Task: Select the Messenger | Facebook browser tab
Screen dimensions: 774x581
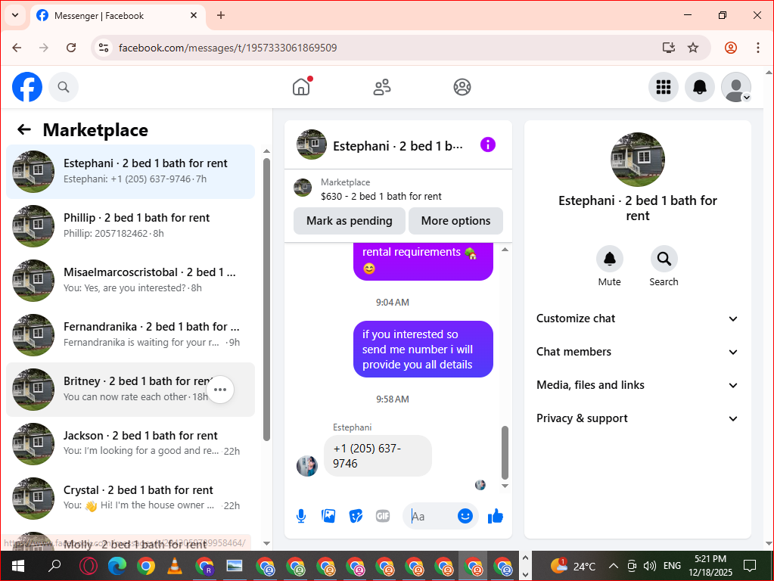Action: (117, 16)
